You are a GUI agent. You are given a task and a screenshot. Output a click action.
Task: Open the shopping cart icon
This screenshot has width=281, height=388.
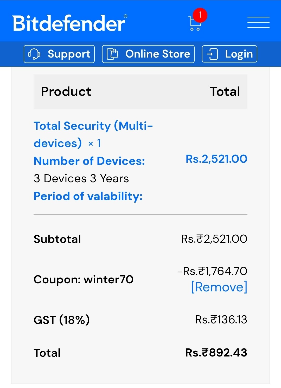[194, 24]
